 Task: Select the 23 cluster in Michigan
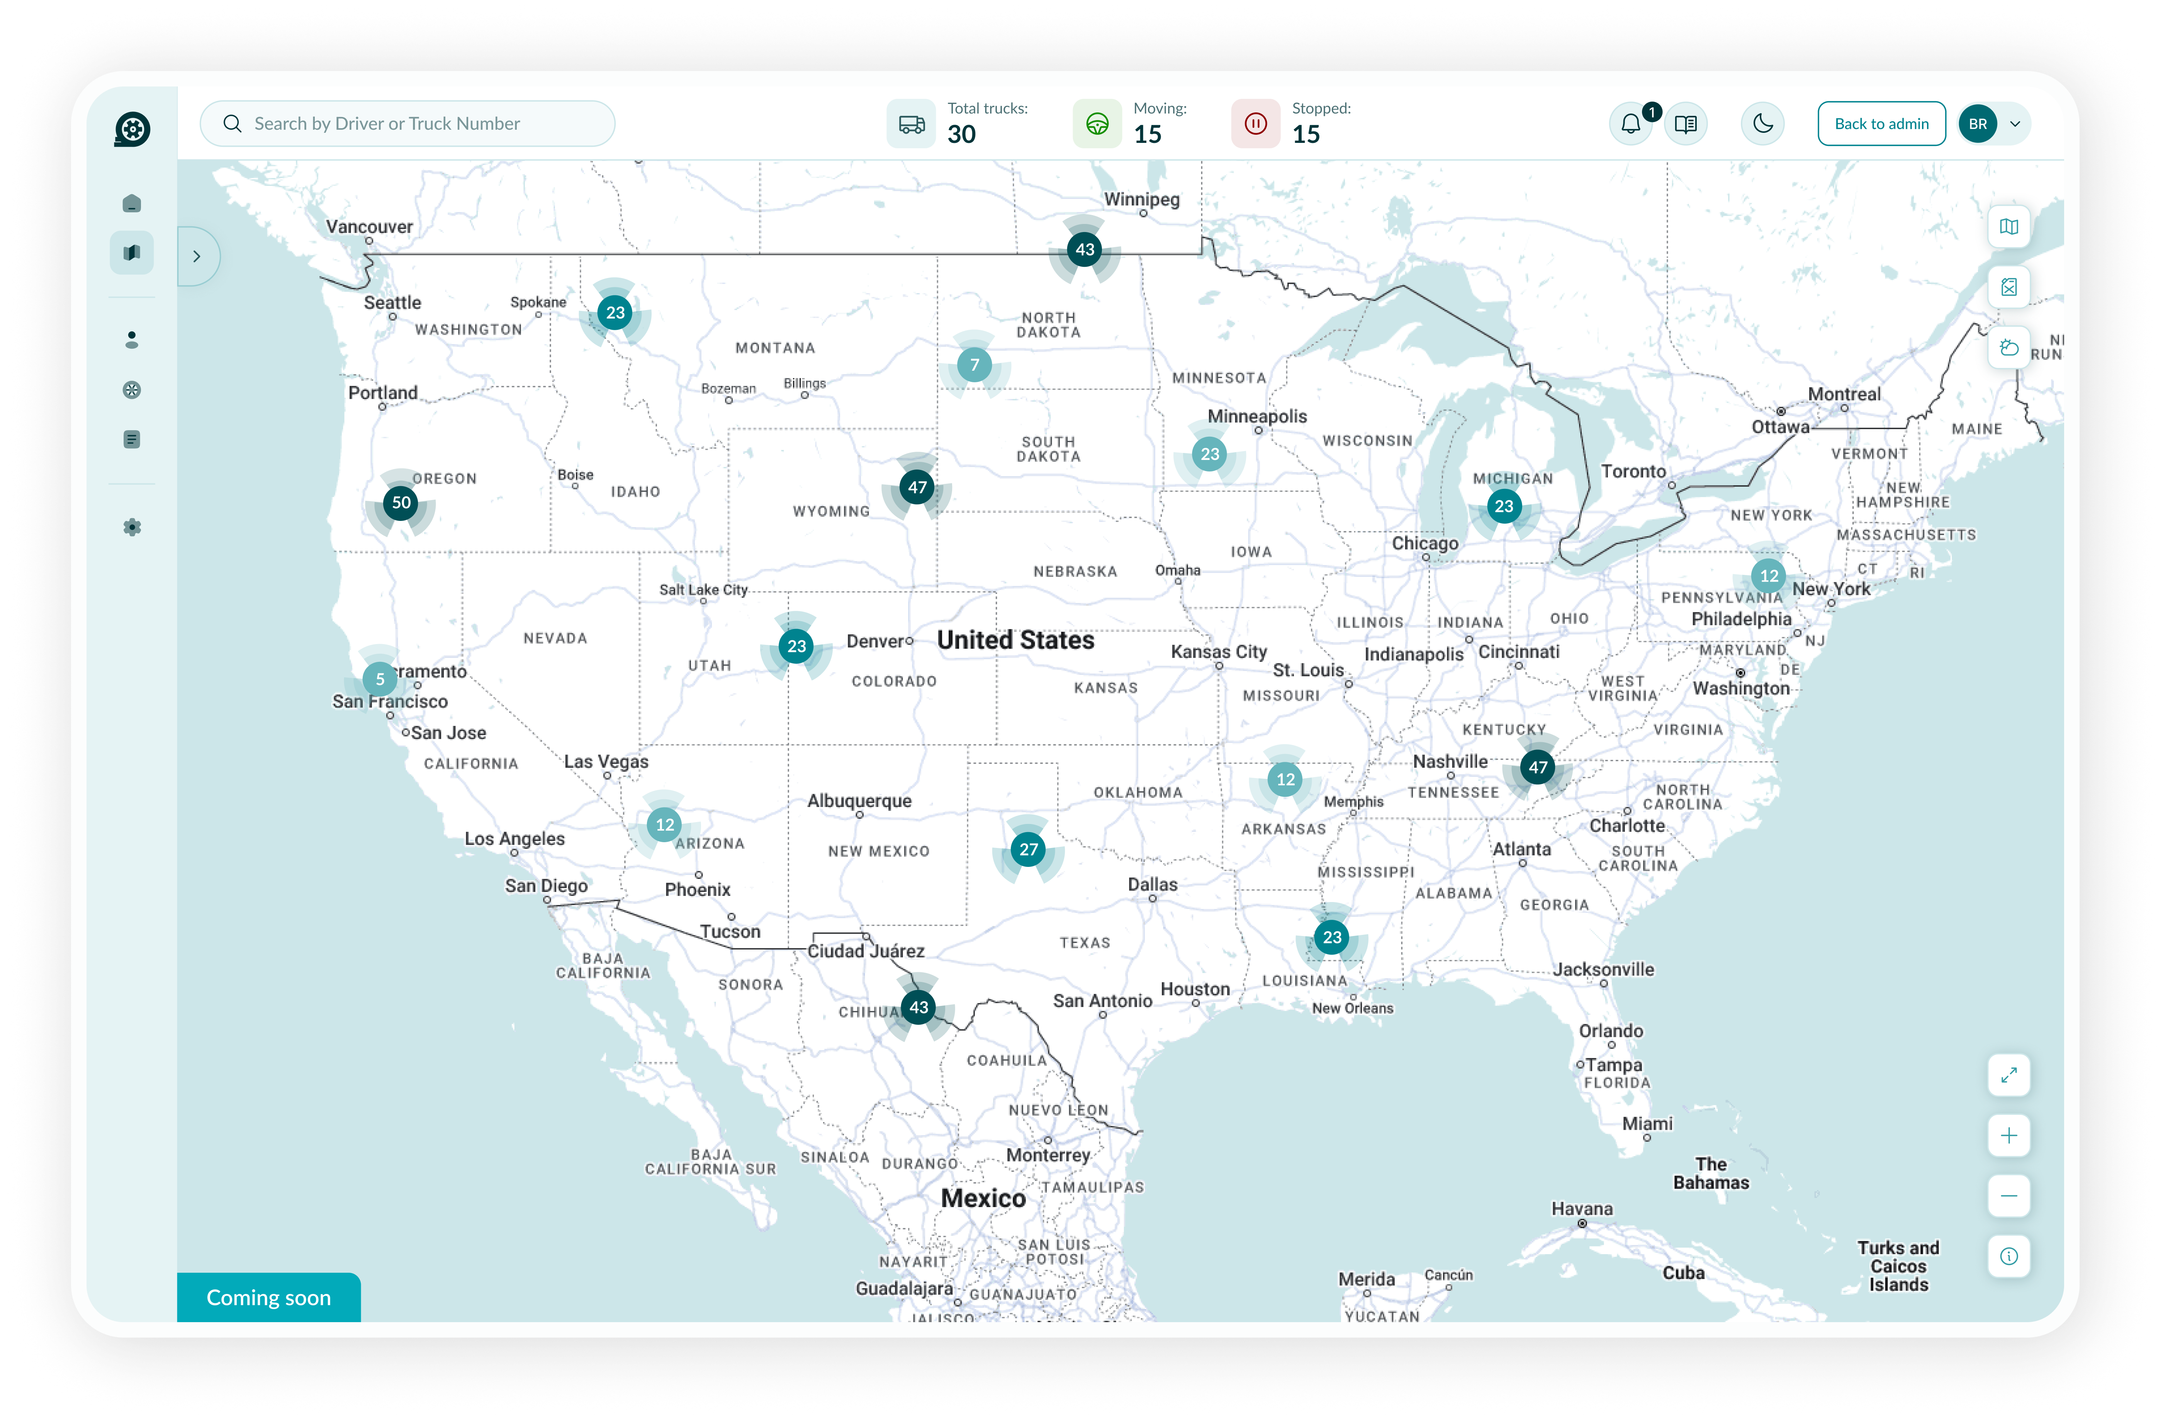click(x=1504, y=506)
